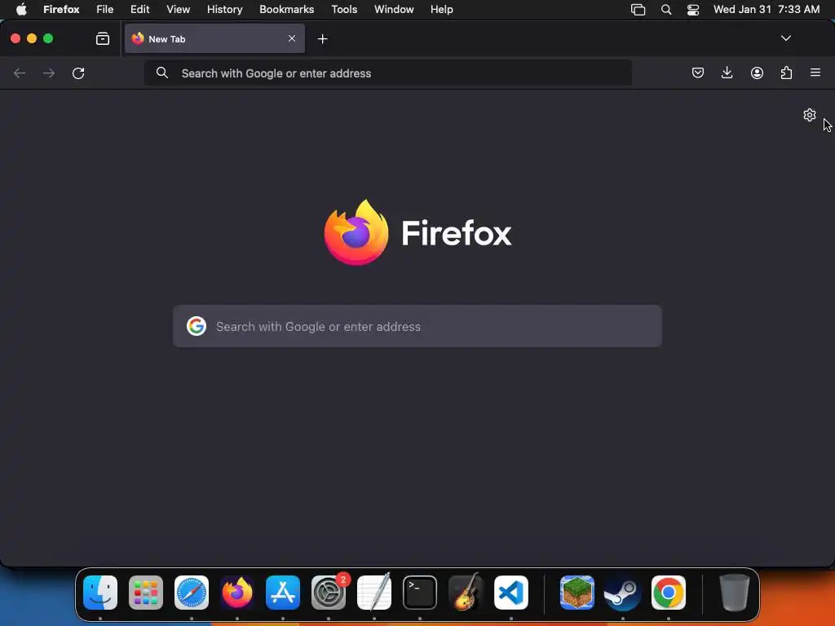Go back one page with the back arrow
The height and width of the screenshot is (626, 835).
coord(20,73)
